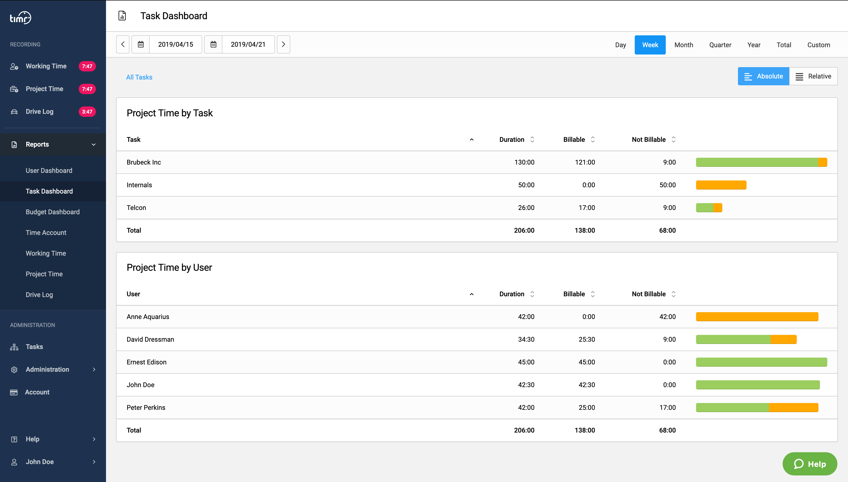This screenshot has width=848, height=482.
Task: Click the Peter Perkins user name
Action: point(146,408)
